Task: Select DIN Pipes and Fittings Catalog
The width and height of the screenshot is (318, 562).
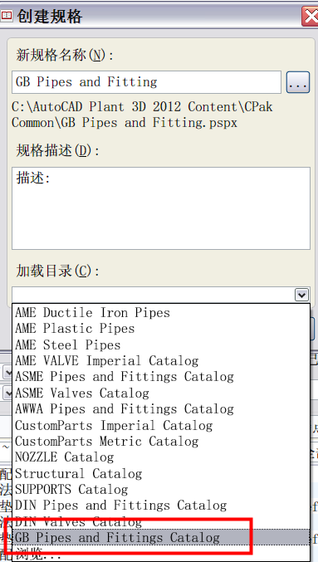Action: click(161, 506)
